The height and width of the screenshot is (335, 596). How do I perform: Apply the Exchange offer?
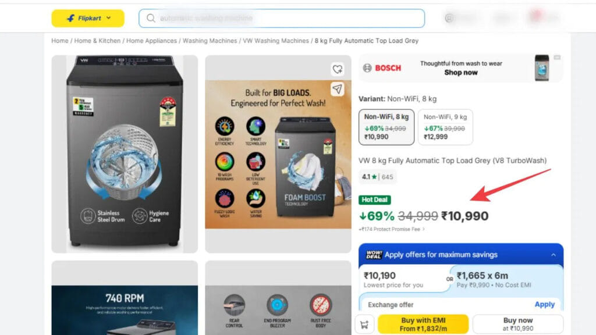[544, 305]
